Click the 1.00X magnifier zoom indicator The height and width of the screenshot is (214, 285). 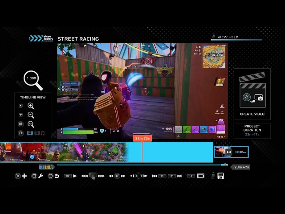click(33, 80)
